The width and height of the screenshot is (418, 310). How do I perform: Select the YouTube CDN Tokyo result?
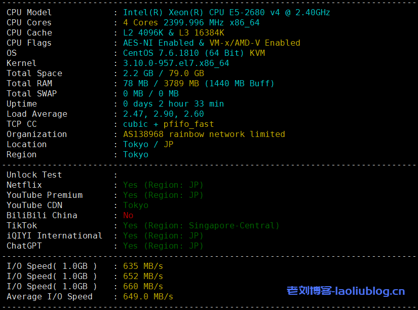[x=135, y=205]
